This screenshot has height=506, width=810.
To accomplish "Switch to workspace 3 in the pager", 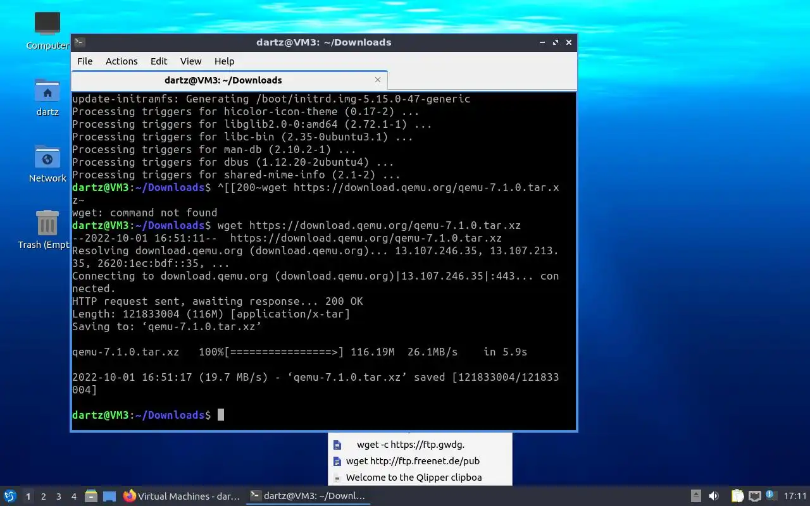I will tap(58, 497).
